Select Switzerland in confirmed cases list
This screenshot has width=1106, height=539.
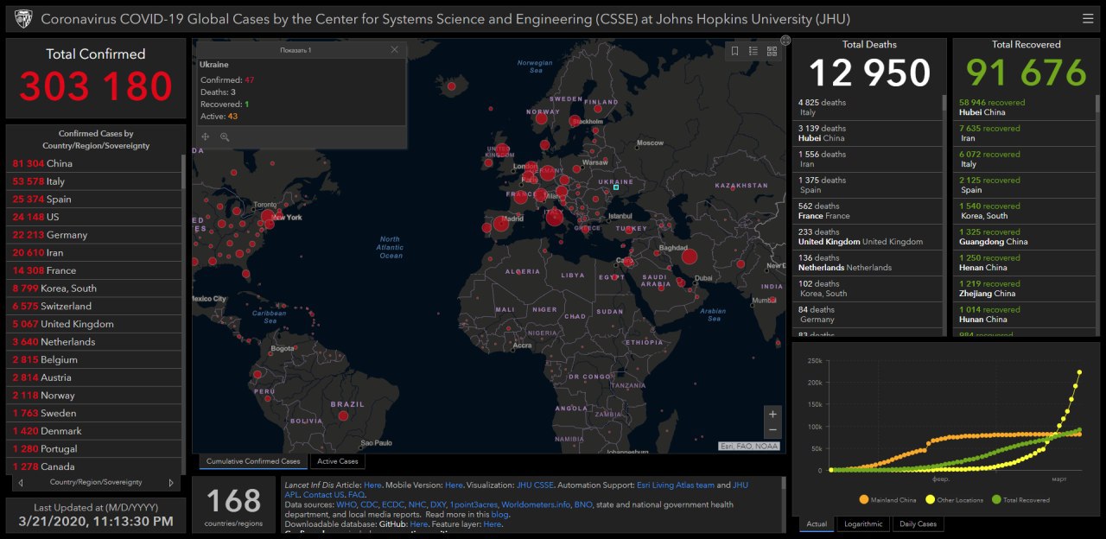click(x=95, y=307)
